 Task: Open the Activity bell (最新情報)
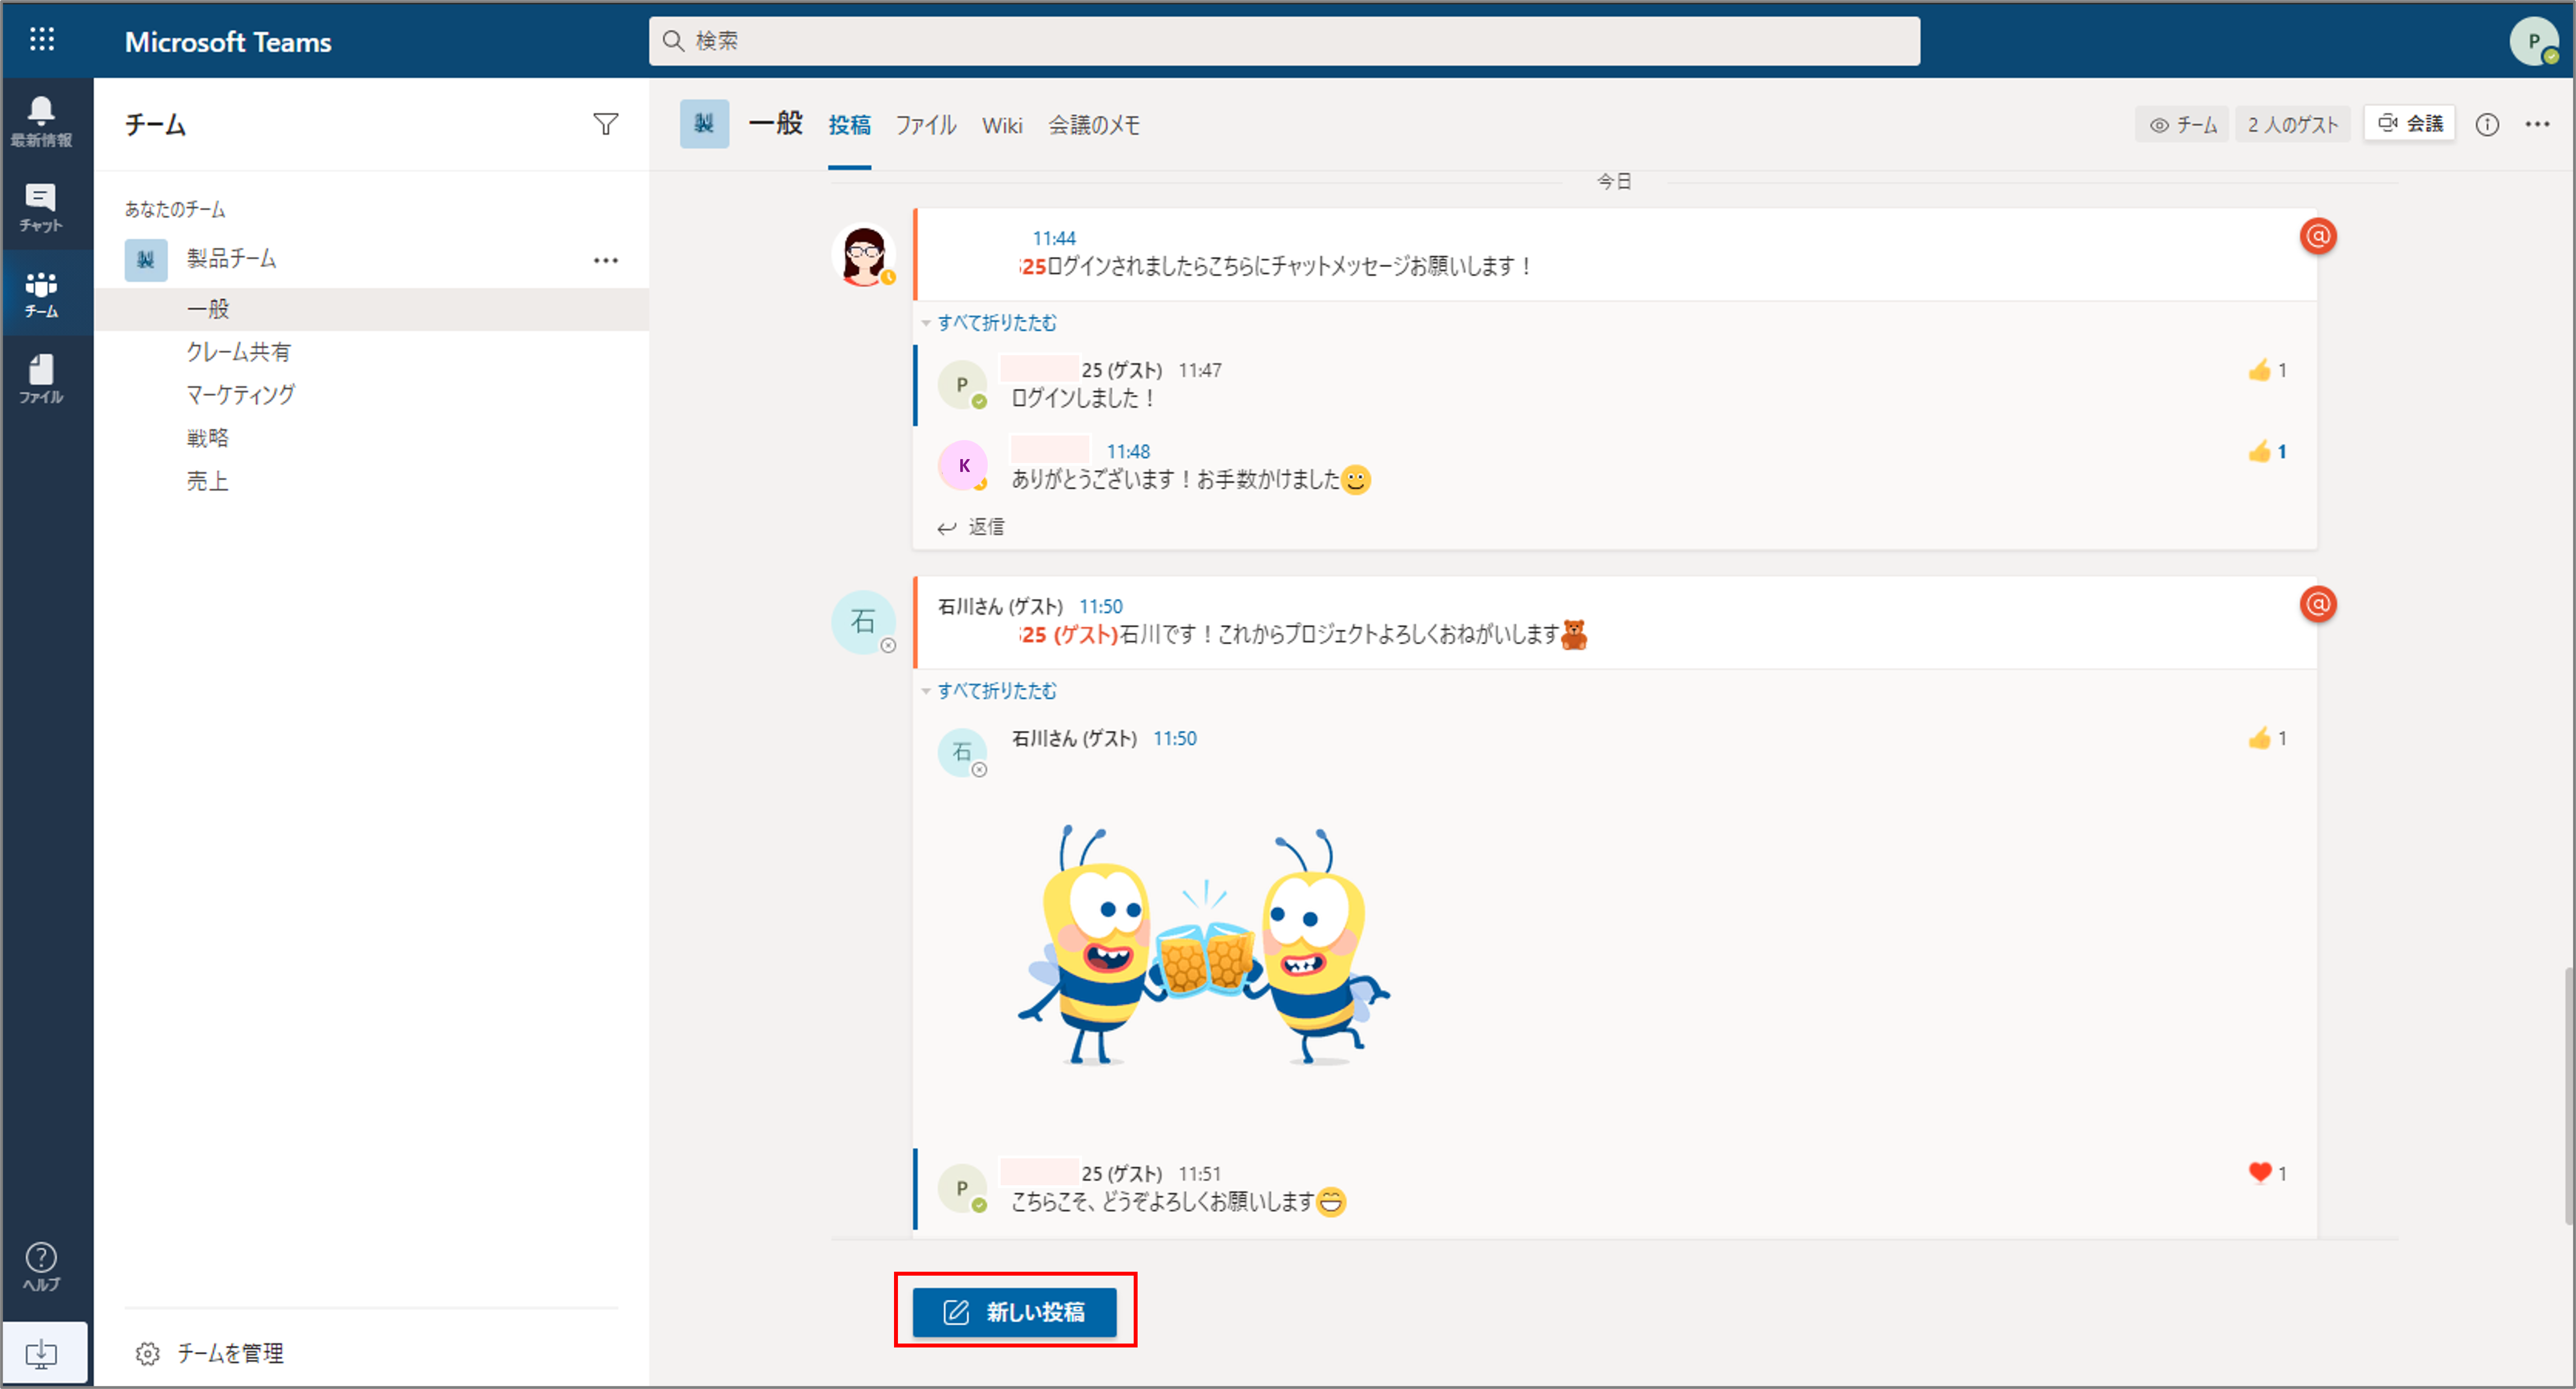tap(41, 122)
